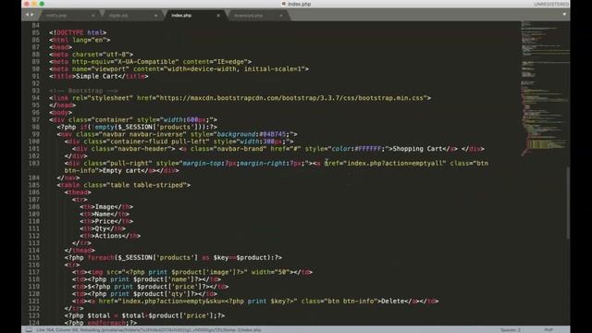Click line number 103 in the gutter

(34, 163)
